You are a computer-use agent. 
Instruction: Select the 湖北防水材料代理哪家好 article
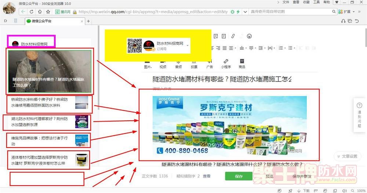[x=50, y=122]
